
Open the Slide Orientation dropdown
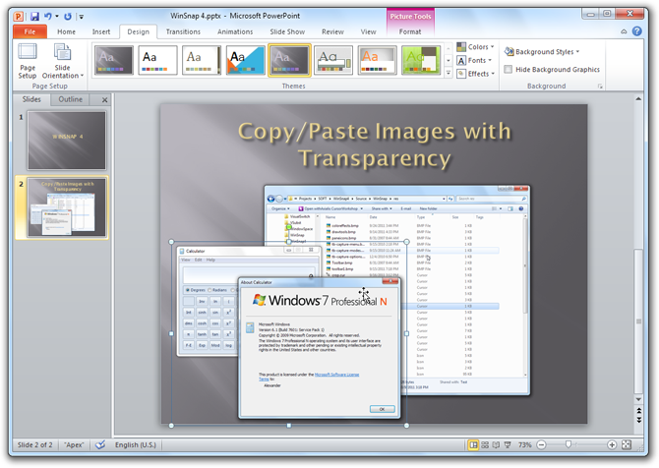coord(63,61)
